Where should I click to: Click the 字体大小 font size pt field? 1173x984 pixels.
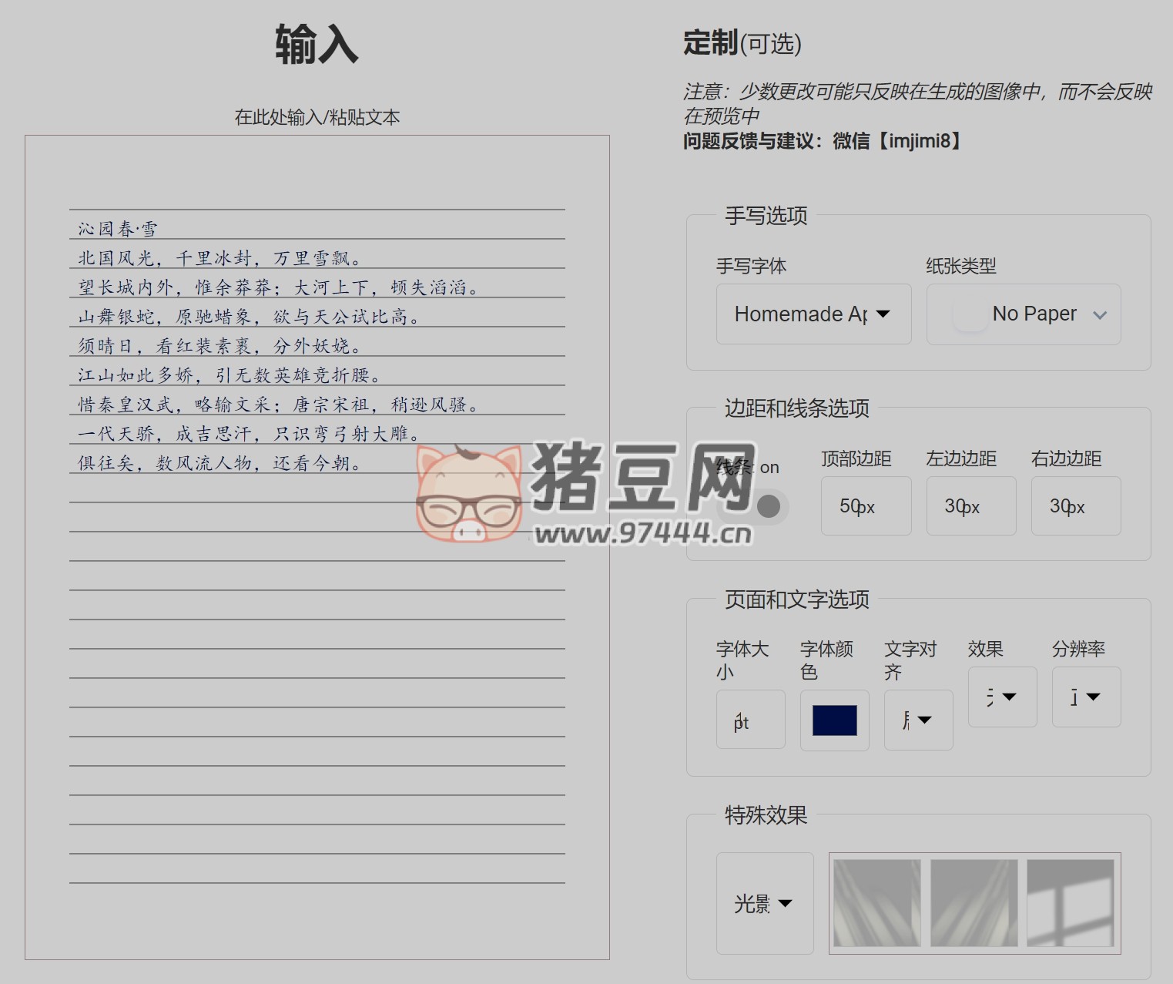[749, 720]
